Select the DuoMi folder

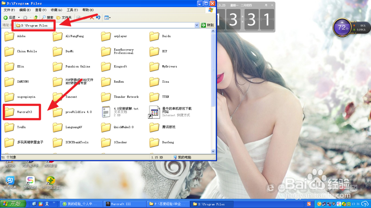(x=63, y=51)
